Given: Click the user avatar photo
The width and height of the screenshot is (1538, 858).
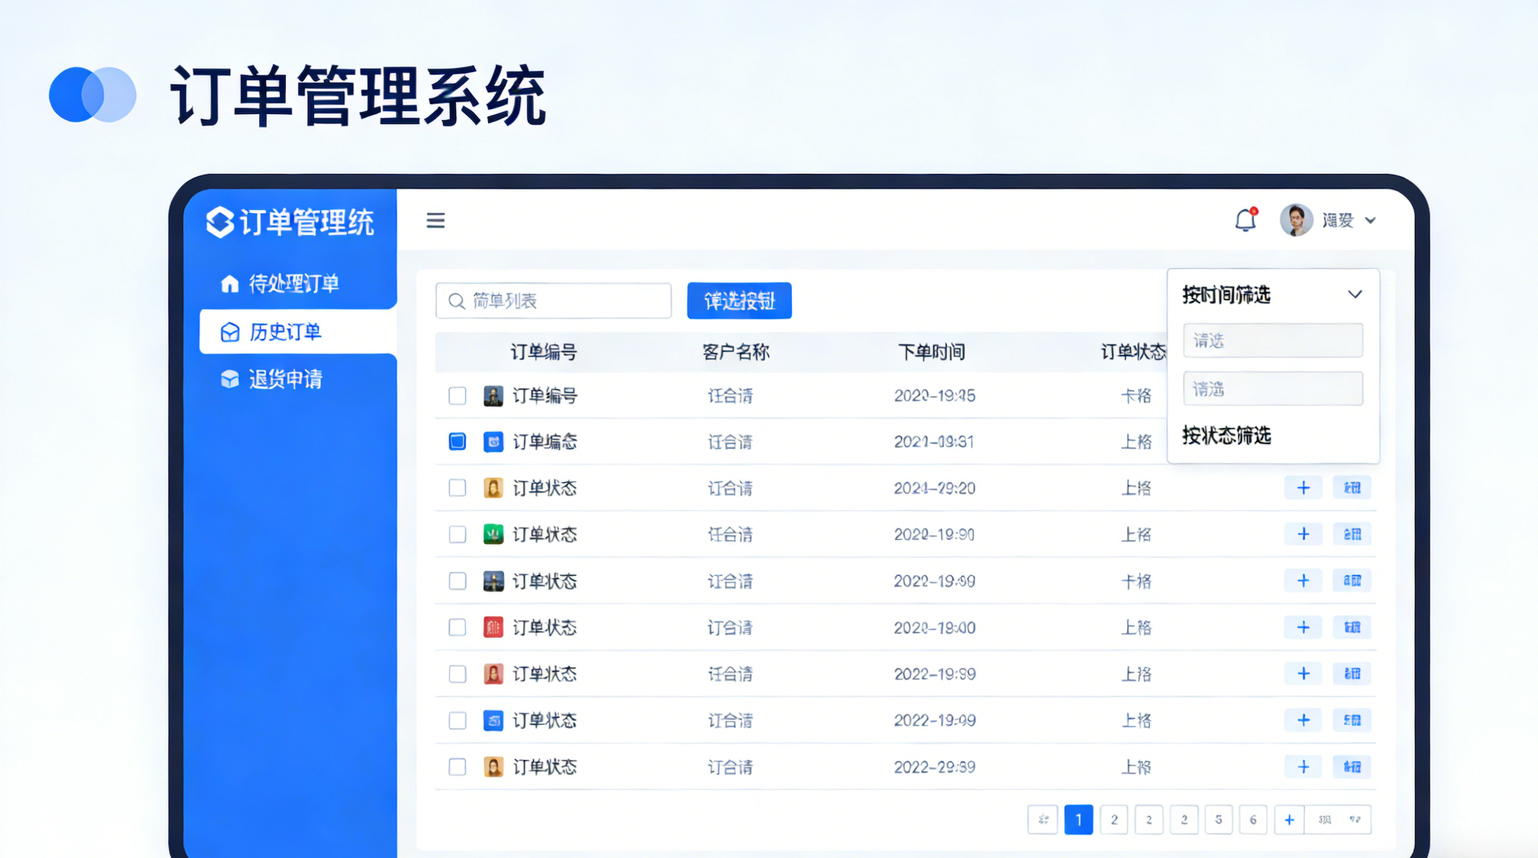Looking at the screenshot, I should 1295,220.
